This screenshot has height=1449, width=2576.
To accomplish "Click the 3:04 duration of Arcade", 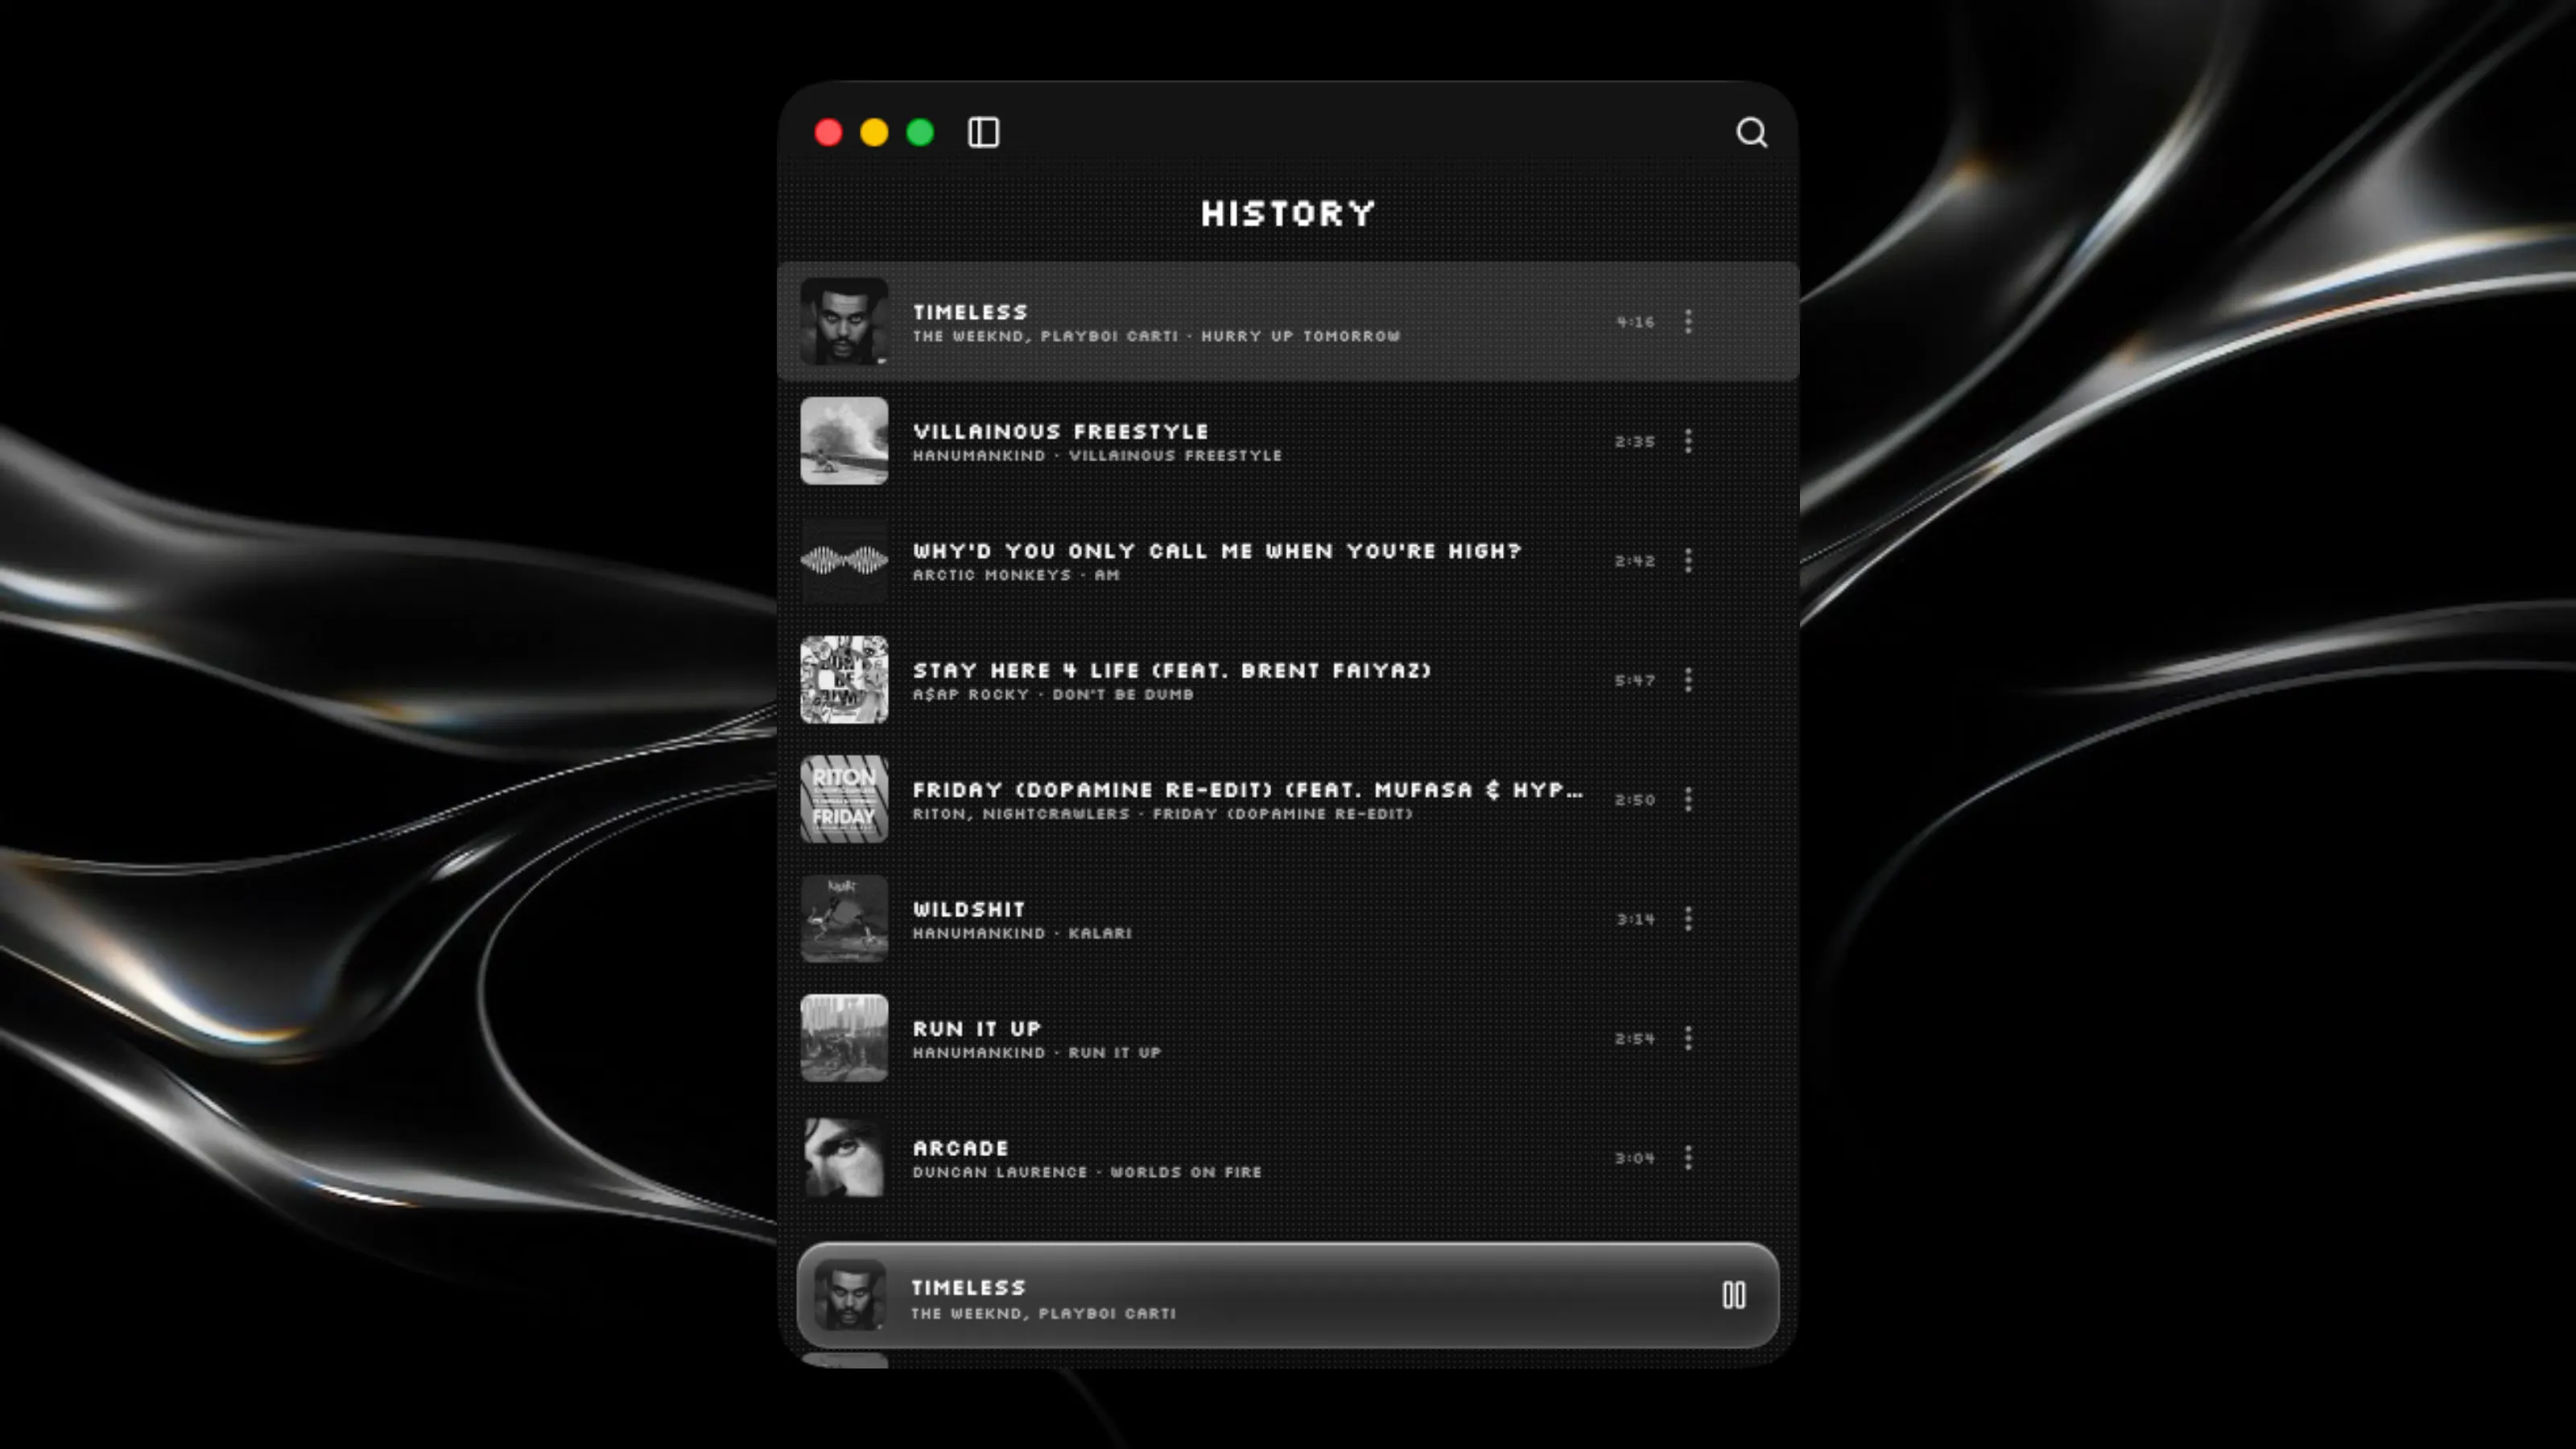I will pyautogui.click(x=1635, y=1158).
